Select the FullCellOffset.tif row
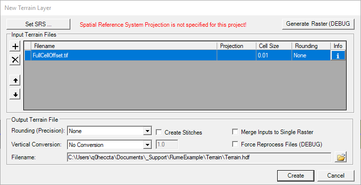Screen dimensions: 361x185 pos(185,55)
